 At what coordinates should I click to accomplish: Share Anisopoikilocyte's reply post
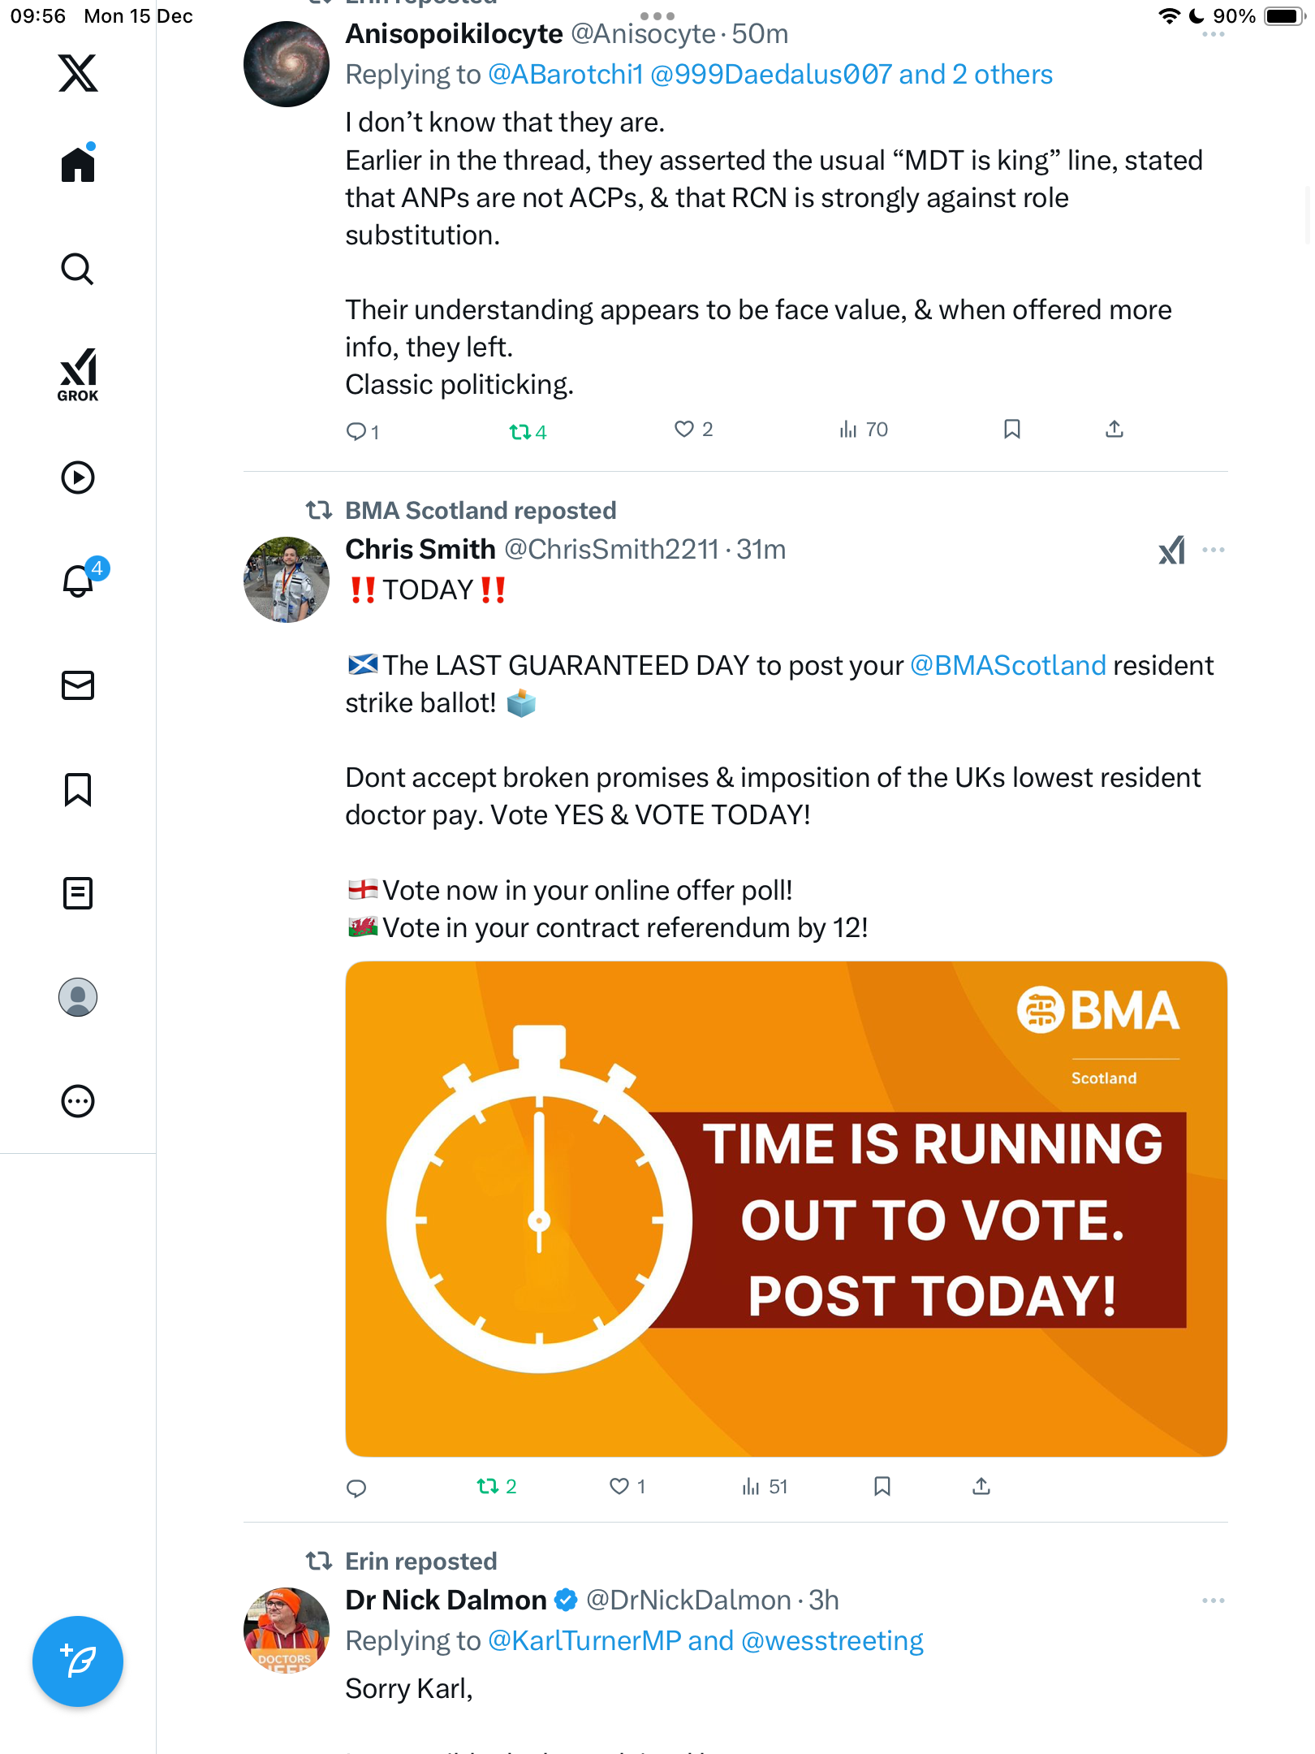click(x=1114, y=429)
